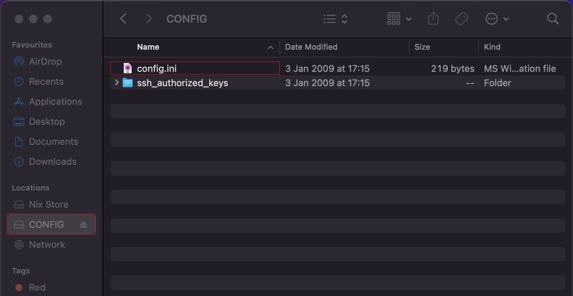
Task: Click the Folder kind cell
Action: (497, 83)
